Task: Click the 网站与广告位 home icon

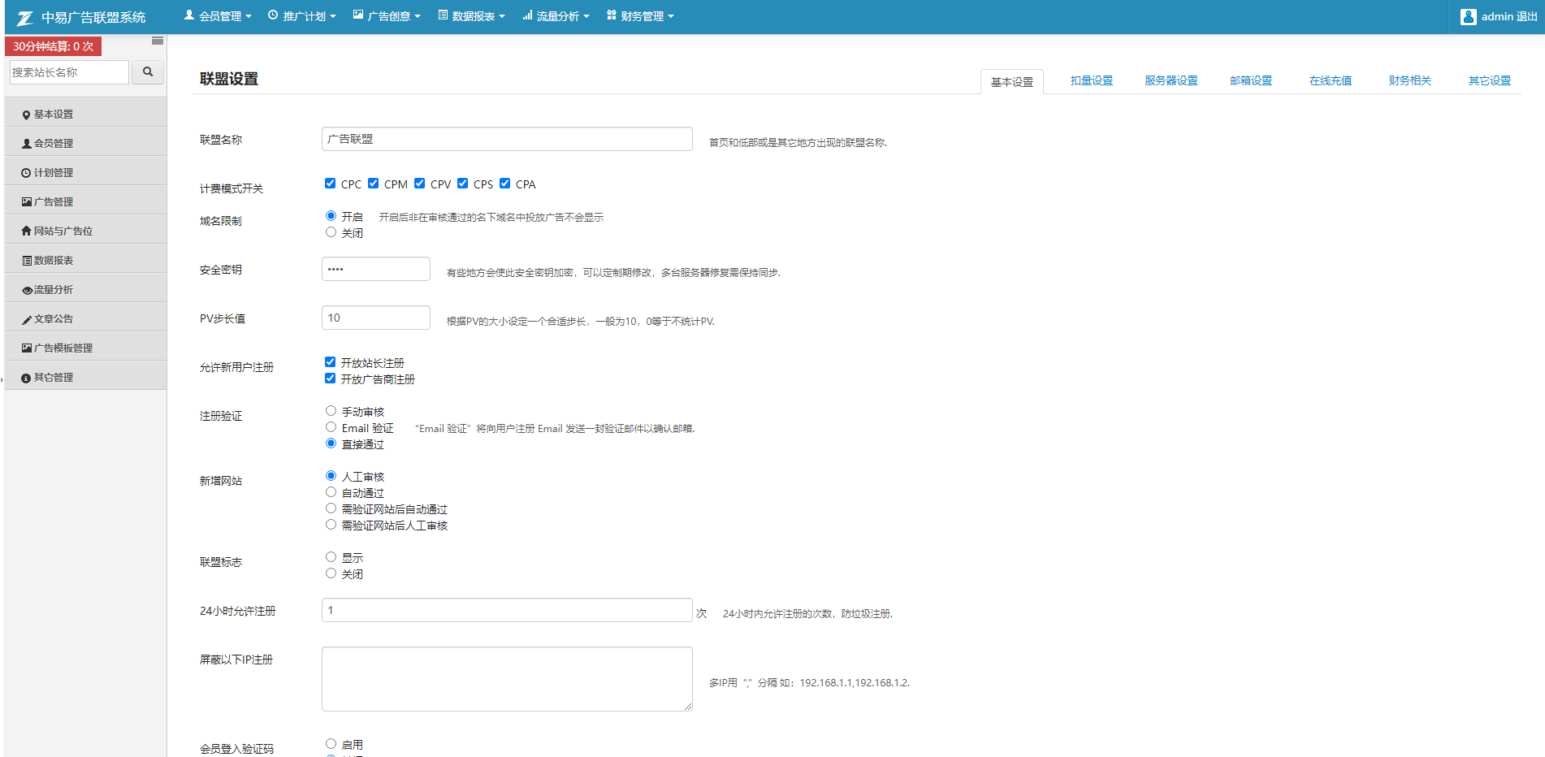Action: coord(26,231)
